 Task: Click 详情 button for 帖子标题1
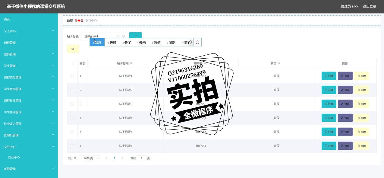(329, 76)
